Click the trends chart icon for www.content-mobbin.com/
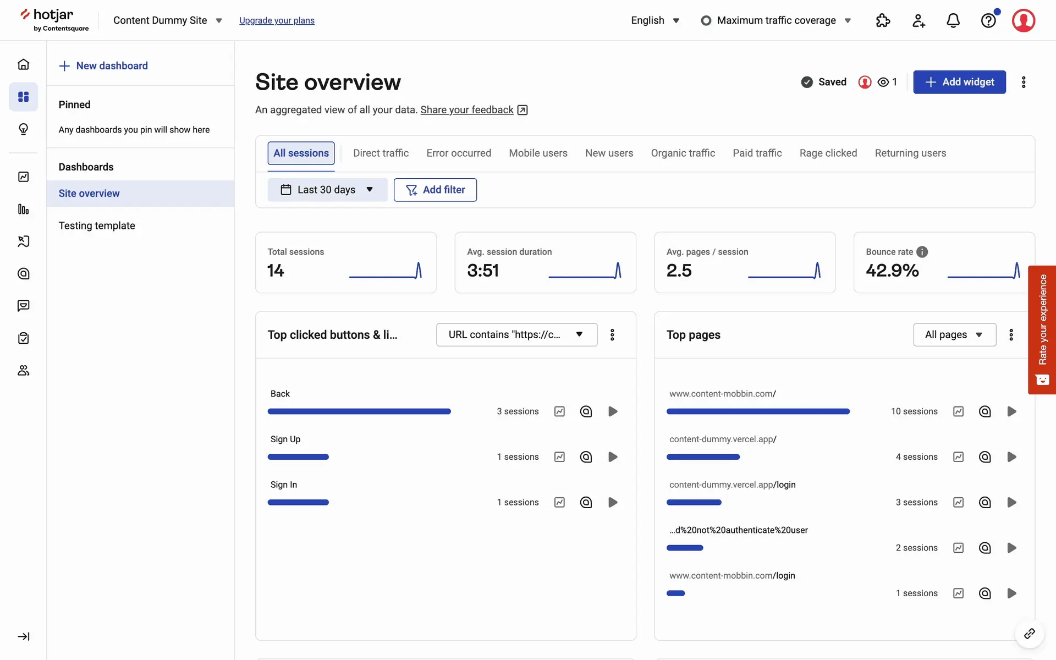Screen dimensions: 1056x660 tap(958, 411)
